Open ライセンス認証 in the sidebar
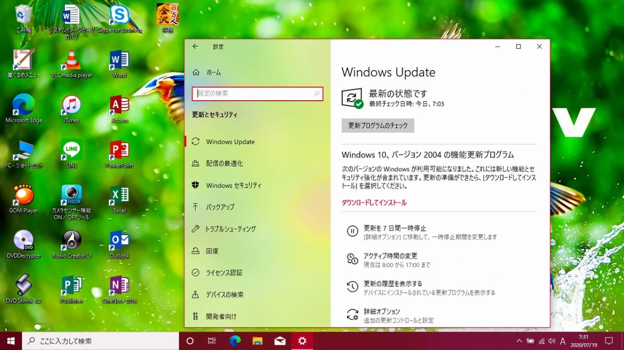 point(258,273)
